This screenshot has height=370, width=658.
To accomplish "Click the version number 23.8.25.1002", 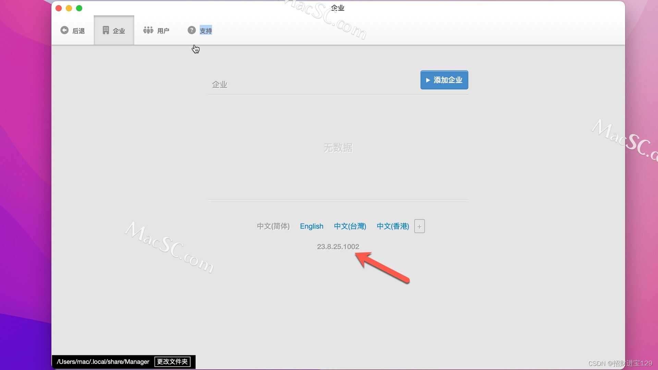I will coord(338,247).
